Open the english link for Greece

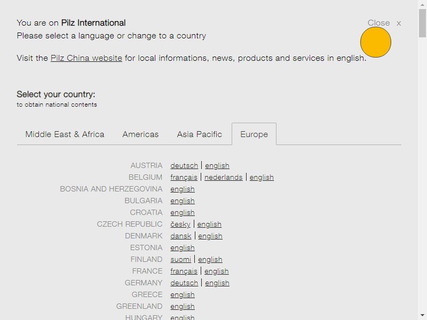click(x=183, y=294)
